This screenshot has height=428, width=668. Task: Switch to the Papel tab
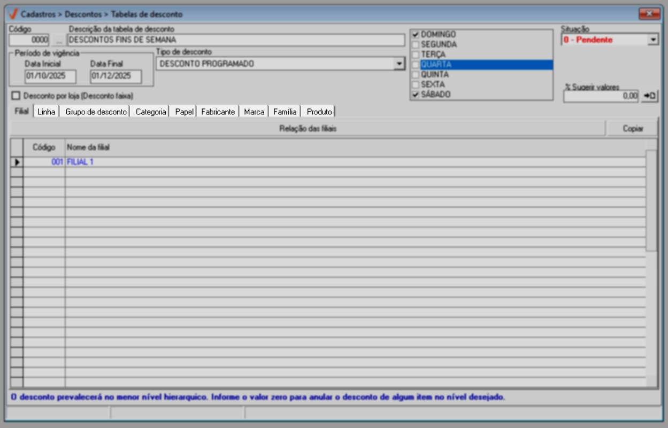(184, 112)
